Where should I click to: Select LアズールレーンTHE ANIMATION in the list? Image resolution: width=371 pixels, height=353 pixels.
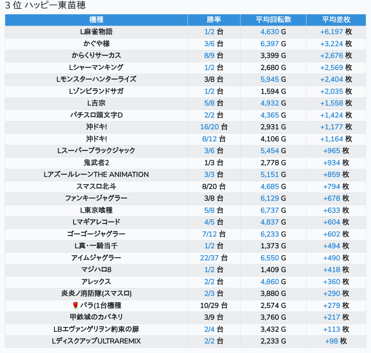[96, 175]
